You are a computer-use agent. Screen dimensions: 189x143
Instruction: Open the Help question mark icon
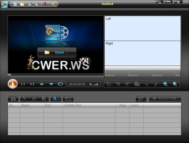(x=45, y=4)
